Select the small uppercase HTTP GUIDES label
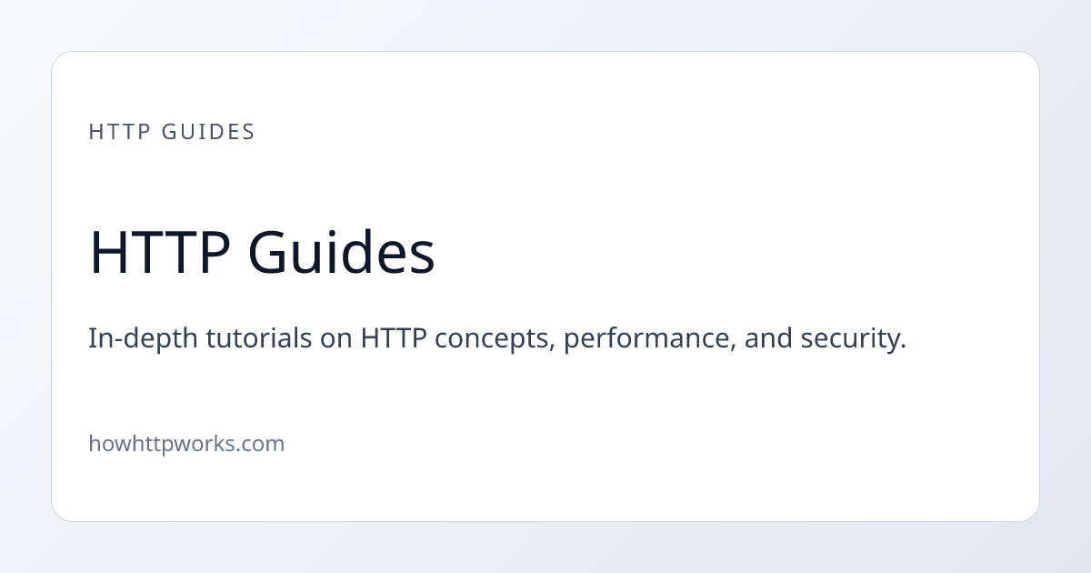 point(172,132)
